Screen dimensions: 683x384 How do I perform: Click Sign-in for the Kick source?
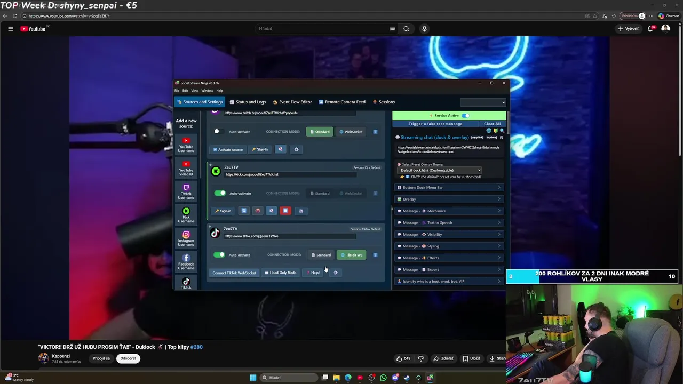click(x=223, y=211)
